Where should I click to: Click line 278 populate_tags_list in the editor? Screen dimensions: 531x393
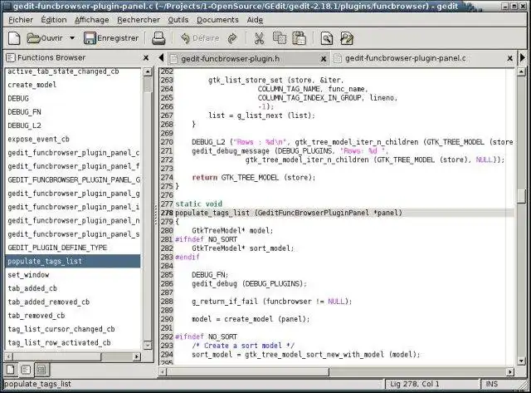[289, 213]
